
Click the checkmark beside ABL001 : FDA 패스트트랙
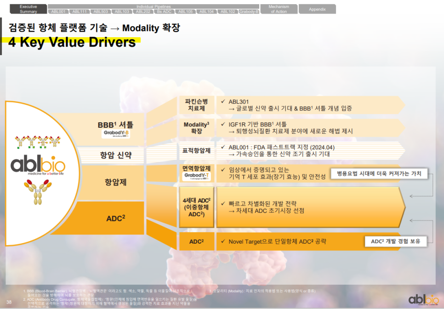coord(223,147)
